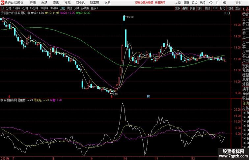Image resolution: width=249 pixels, height=160 pixels.
Task: Open the 版面 menu
Action: [186, 3]
